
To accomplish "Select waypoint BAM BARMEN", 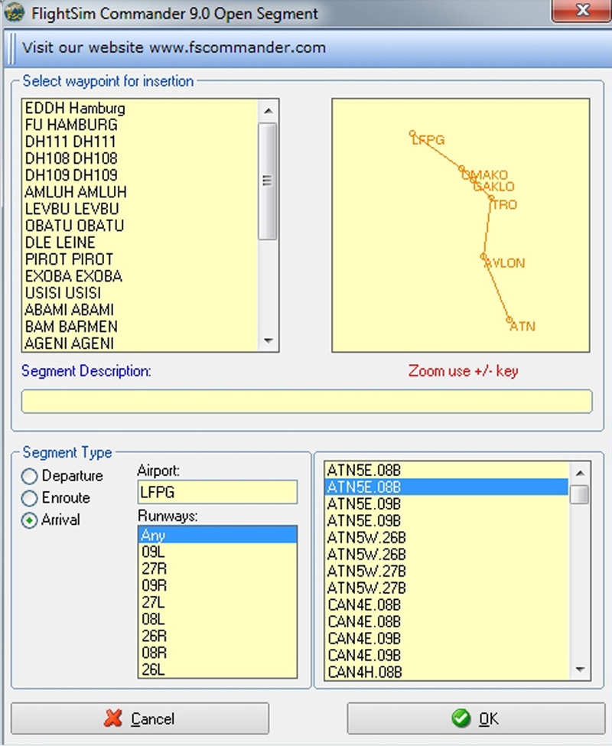I will point(140,327).
